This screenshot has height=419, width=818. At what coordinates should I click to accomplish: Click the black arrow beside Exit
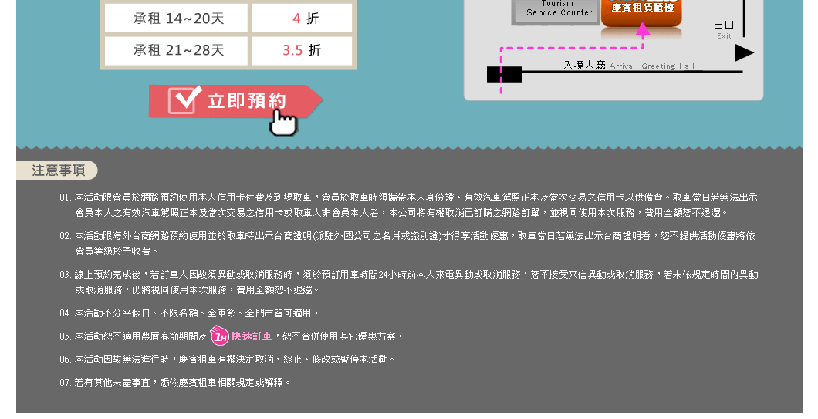coord(744,52)
